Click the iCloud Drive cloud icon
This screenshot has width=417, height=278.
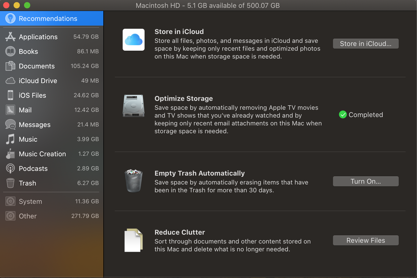[x=10, y=81]
